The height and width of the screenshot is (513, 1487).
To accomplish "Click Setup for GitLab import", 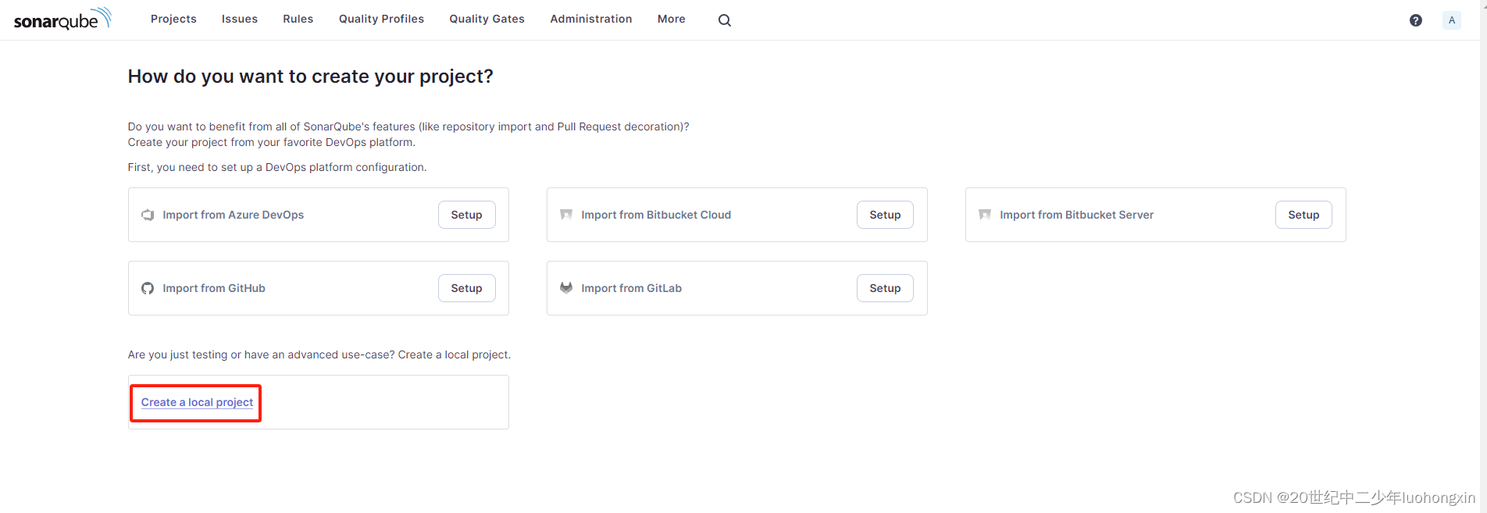I will tap(886, 288).
